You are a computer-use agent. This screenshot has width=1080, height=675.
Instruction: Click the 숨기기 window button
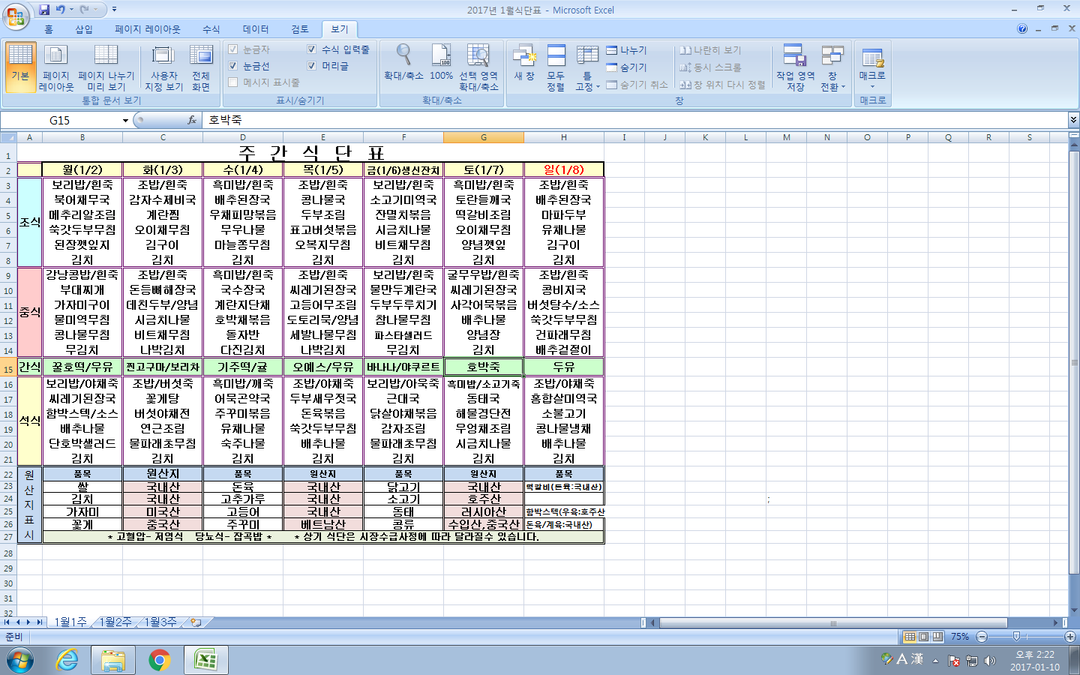627,67
